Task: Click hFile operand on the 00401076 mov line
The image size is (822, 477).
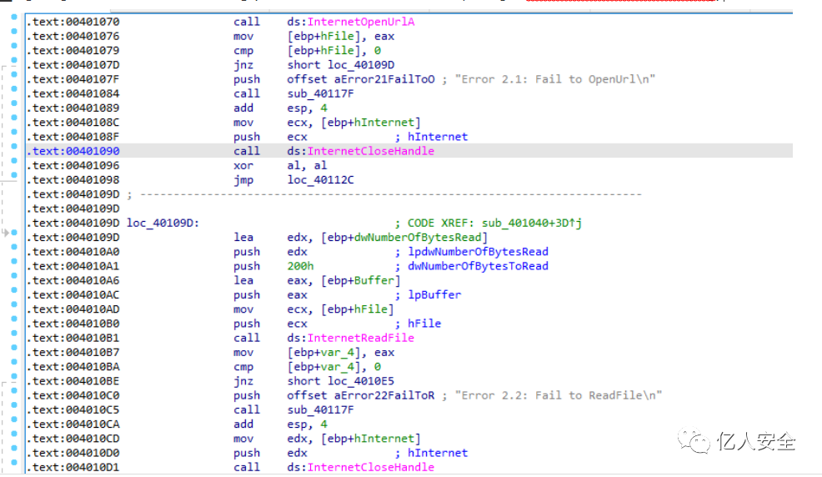Action: click(337, 36)
